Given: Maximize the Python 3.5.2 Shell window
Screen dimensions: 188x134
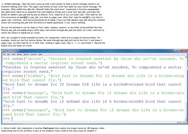Looking at the screenshot, I should 179,50.
